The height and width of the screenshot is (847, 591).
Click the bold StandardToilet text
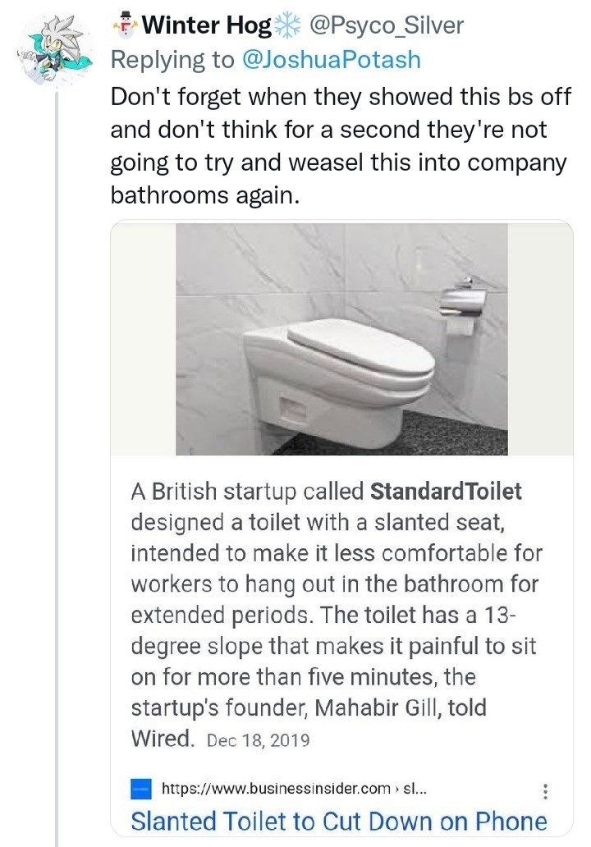pyautogui.click(x=446, y=492)
